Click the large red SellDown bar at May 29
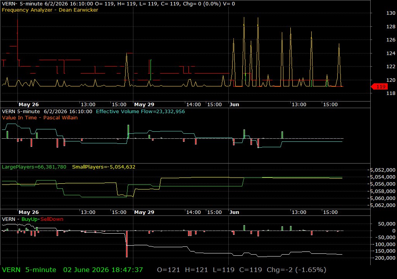Viewport: 397px width, 279px height. pos(127,244)
